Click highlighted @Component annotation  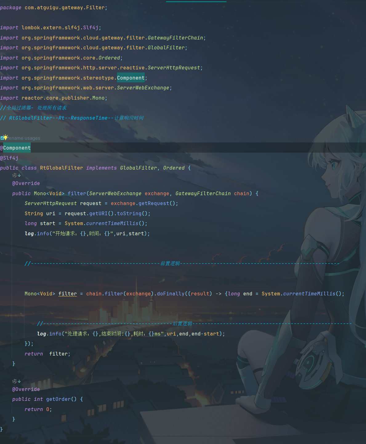[x=15, y=148]
